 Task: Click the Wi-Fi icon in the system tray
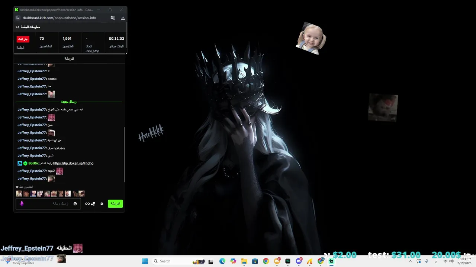[x=446, y=261]
